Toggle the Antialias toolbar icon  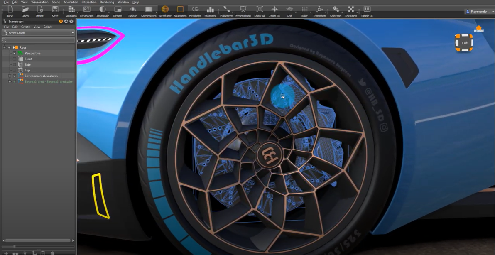point(71,9)
